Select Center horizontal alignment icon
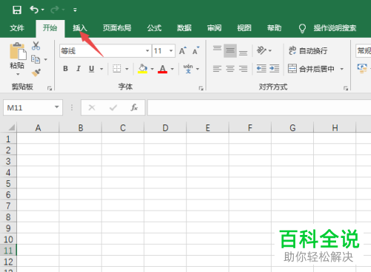371x272 pixels. (230, 69)
